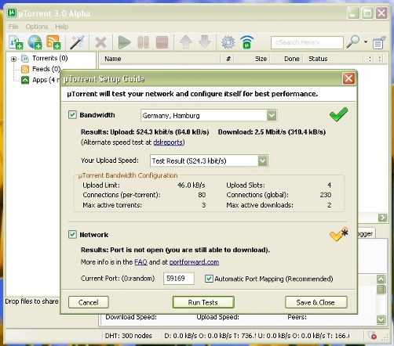Open the Options menu
This screenshot has height=346, width=394.
pyautogui.click(x=37, y=27)
